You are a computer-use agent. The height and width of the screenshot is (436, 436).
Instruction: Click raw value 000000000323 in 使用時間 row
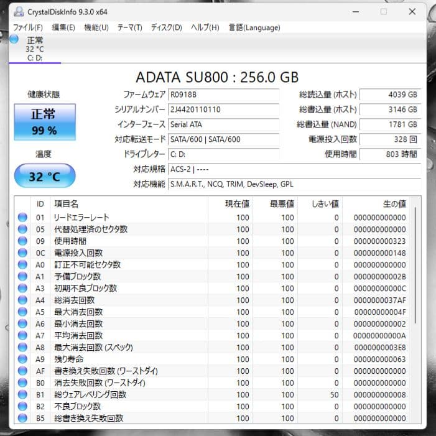pyautogui.click(x=379, y=241)
